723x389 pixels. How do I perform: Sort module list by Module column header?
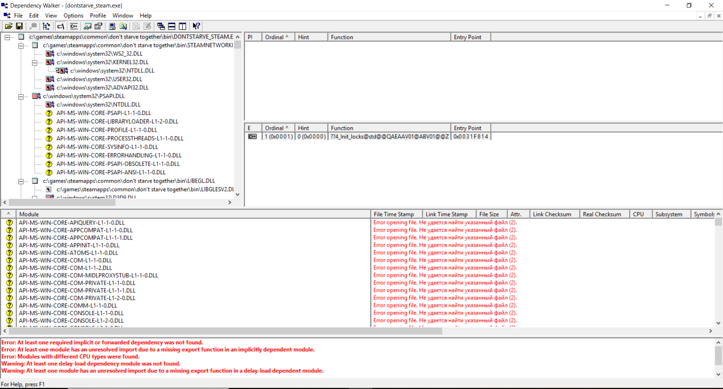(x=193, y=214)
